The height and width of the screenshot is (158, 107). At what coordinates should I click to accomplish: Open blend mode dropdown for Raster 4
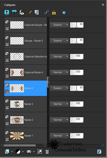pos(59,88)
